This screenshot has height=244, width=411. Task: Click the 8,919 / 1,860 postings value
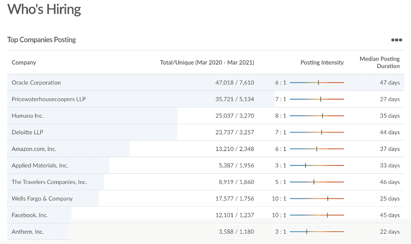coord(236,182)
